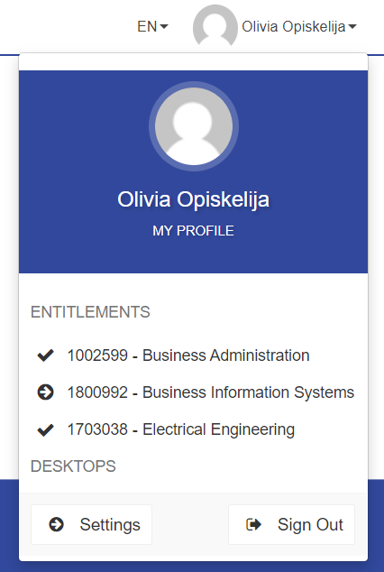Click the ENTITLEMENTS section heading

click(90, 312)
